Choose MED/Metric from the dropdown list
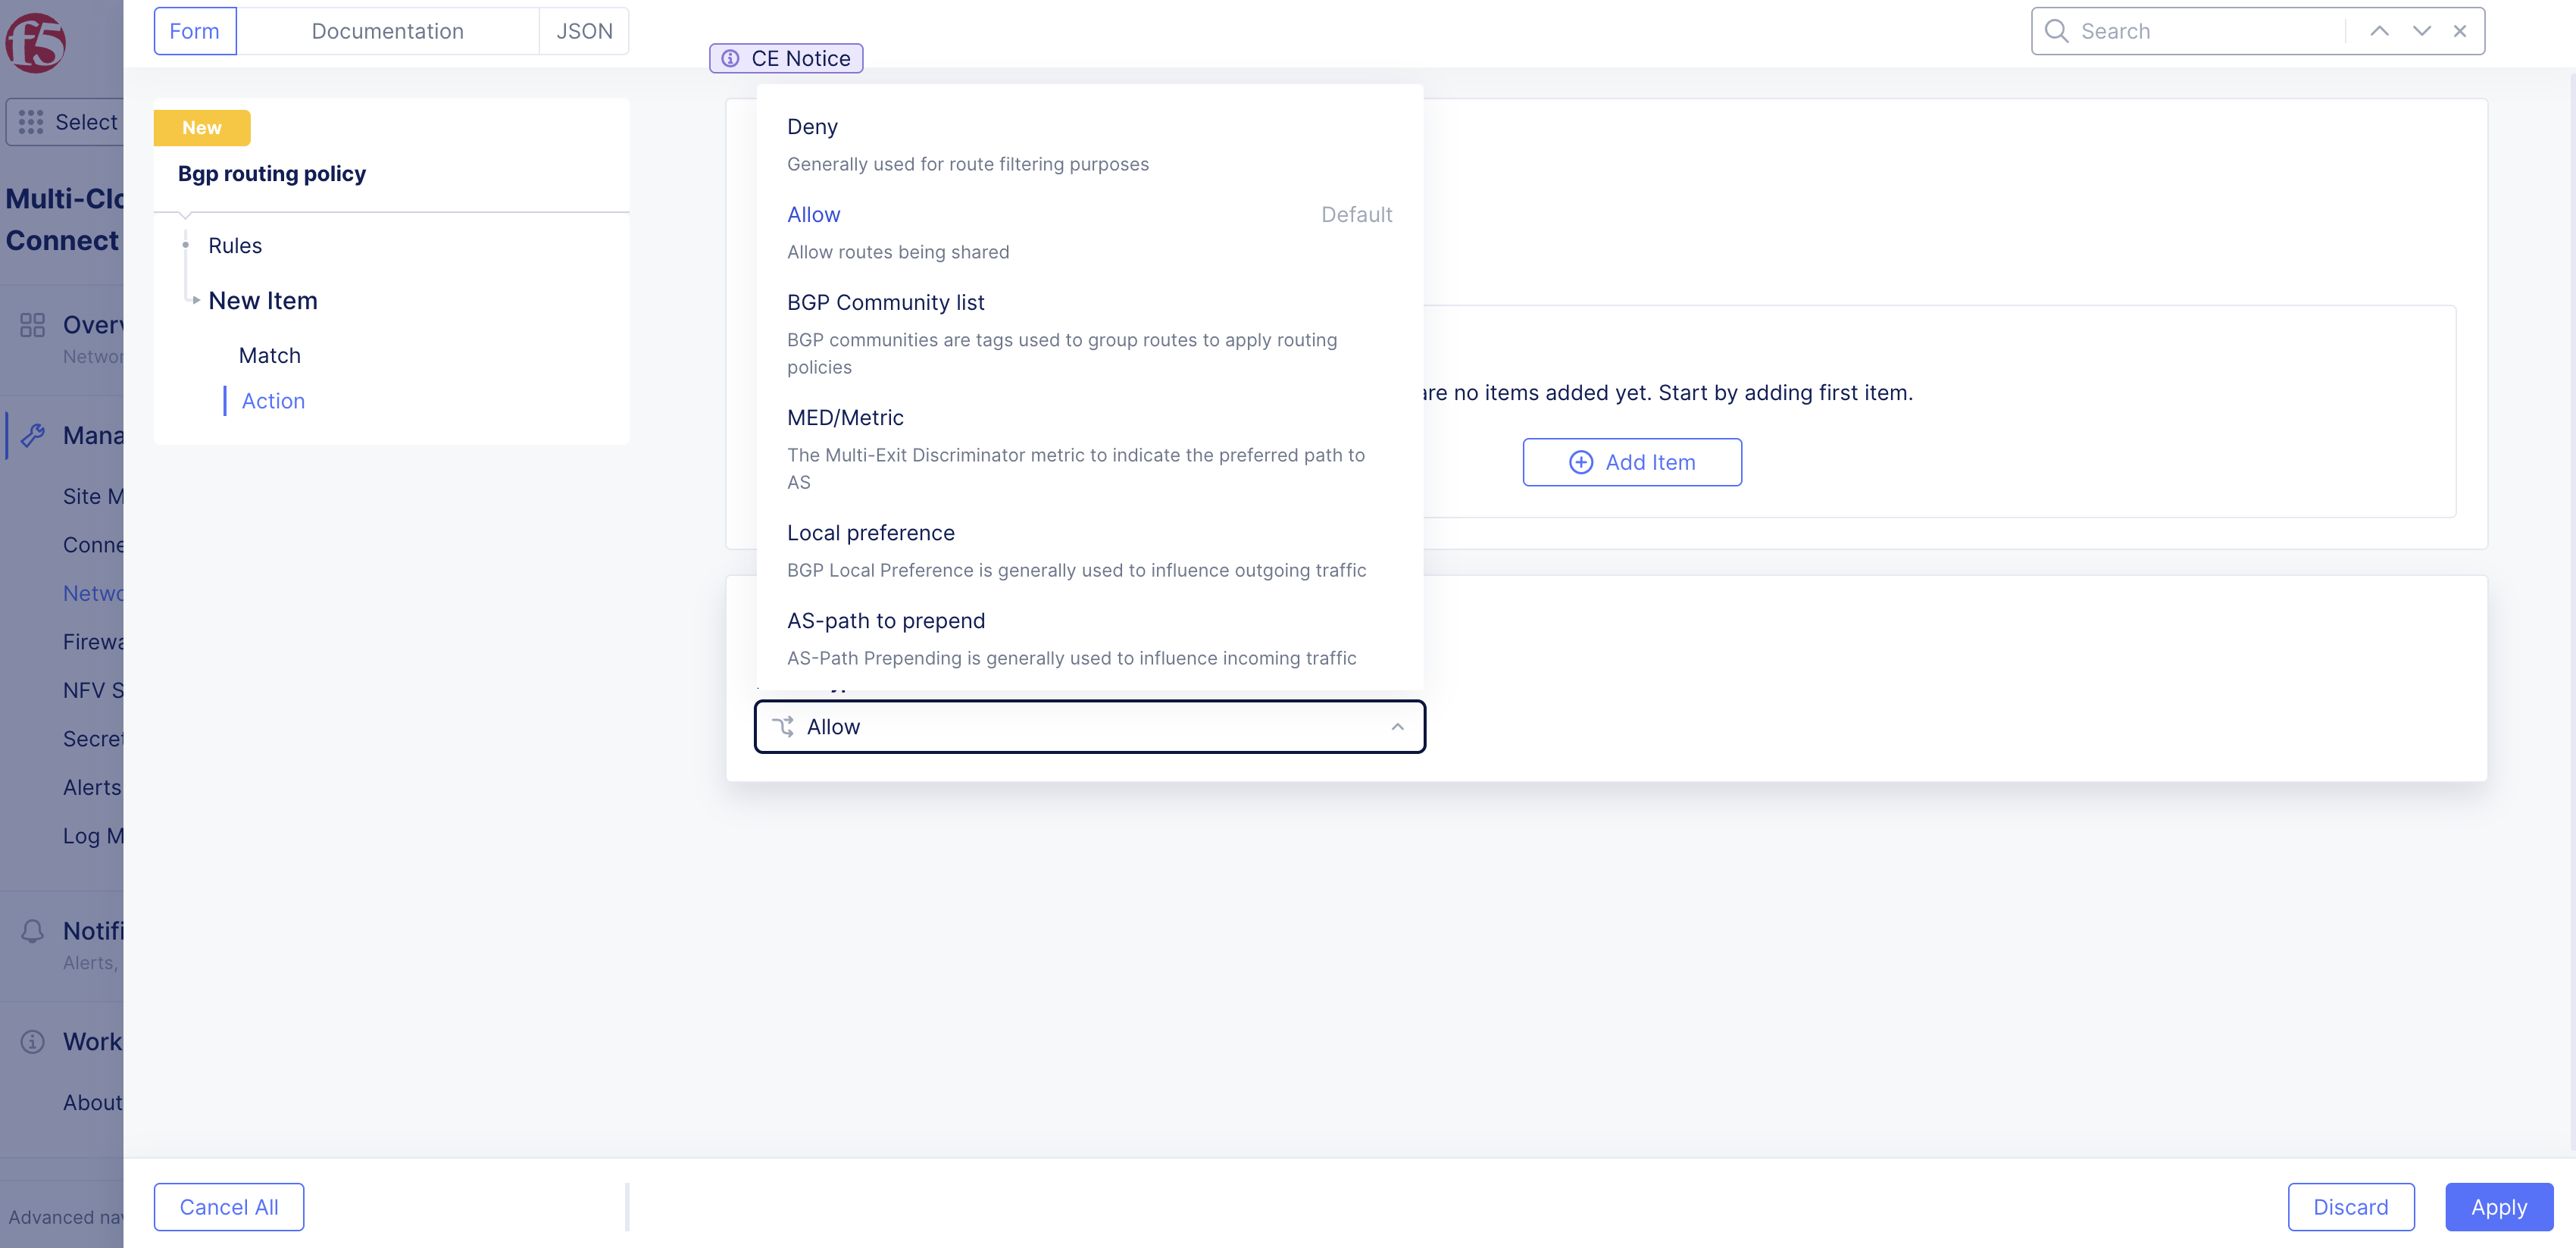2576x1248 pixels. coord(845,417)
